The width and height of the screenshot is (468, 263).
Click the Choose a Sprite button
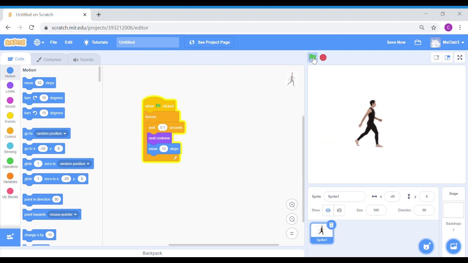point(426,246)
